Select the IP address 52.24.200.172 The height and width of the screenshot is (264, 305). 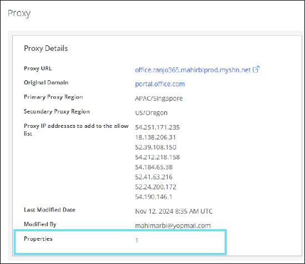pyautogui.click(x=156, y=187)
